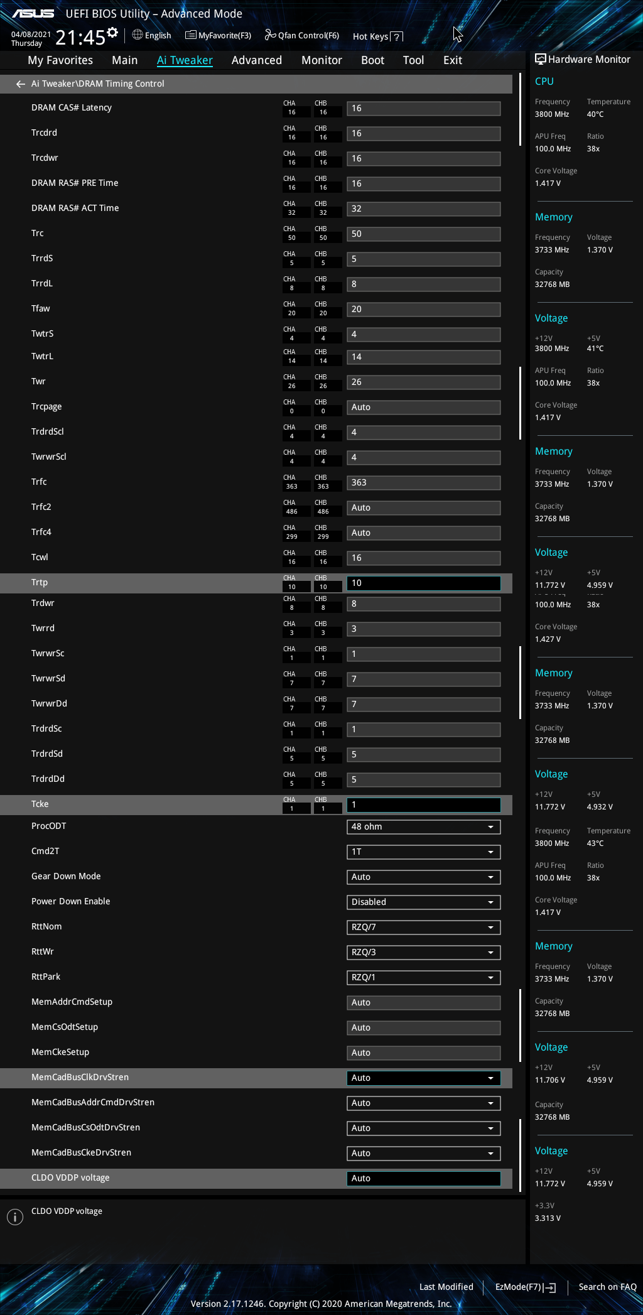
Task: Expand the MemCadBusCsOdtDrvStren dropdown
Action: pos(423,1128)
